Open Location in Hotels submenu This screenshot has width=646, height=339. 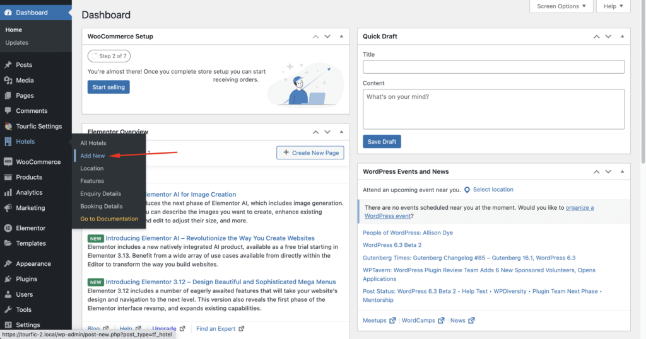point(92,169)
